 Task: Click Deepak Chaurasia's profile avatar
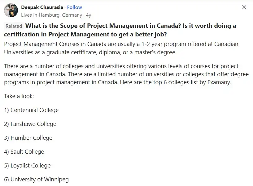(11, 10)
